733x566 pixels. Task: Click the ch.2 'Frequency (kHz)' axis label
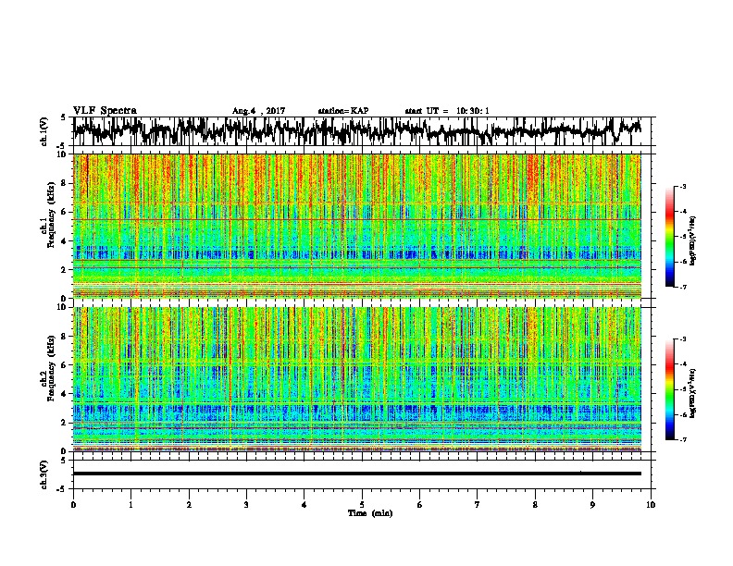click(51, 368)
